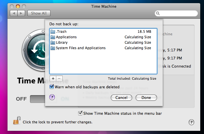This screenshot has height=134, width=204.
Task: Select the .Trash row in exclusion list
Action: pos(103,32)
